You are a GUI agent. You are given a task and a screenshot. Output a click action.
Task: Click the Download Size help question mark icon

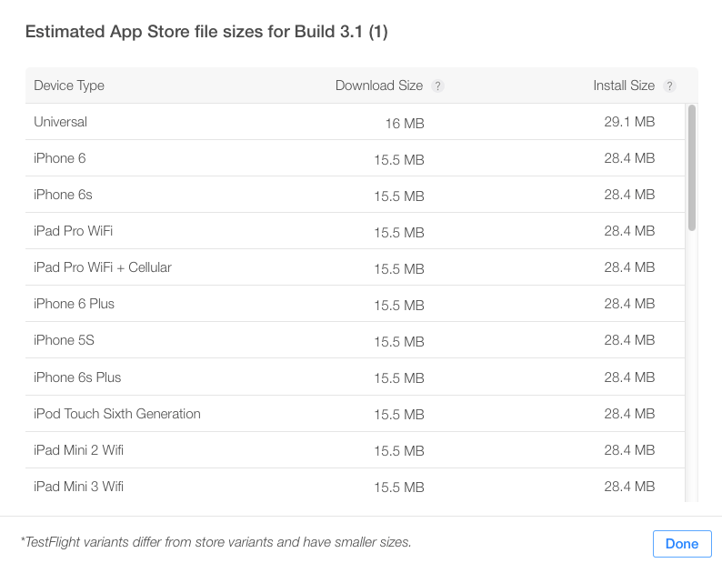pyautogui.click(x=437, y=86)
